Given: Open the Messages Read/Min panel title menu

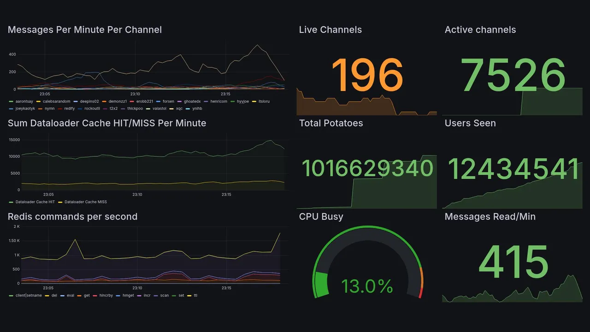Looking at the screenshot, I should pos(490,217).
